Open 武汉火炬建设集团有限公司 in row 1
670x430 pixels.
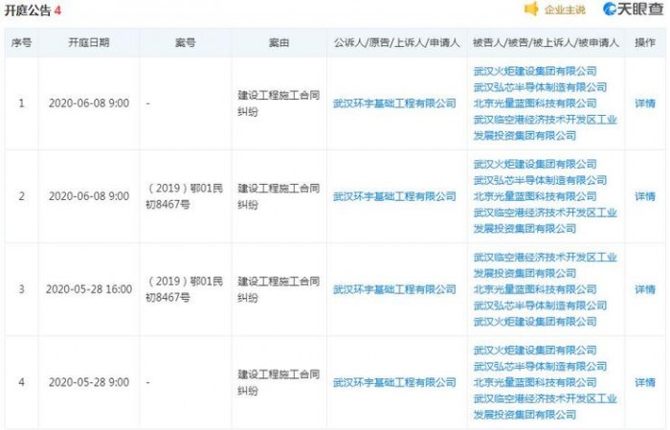[535, 71]
